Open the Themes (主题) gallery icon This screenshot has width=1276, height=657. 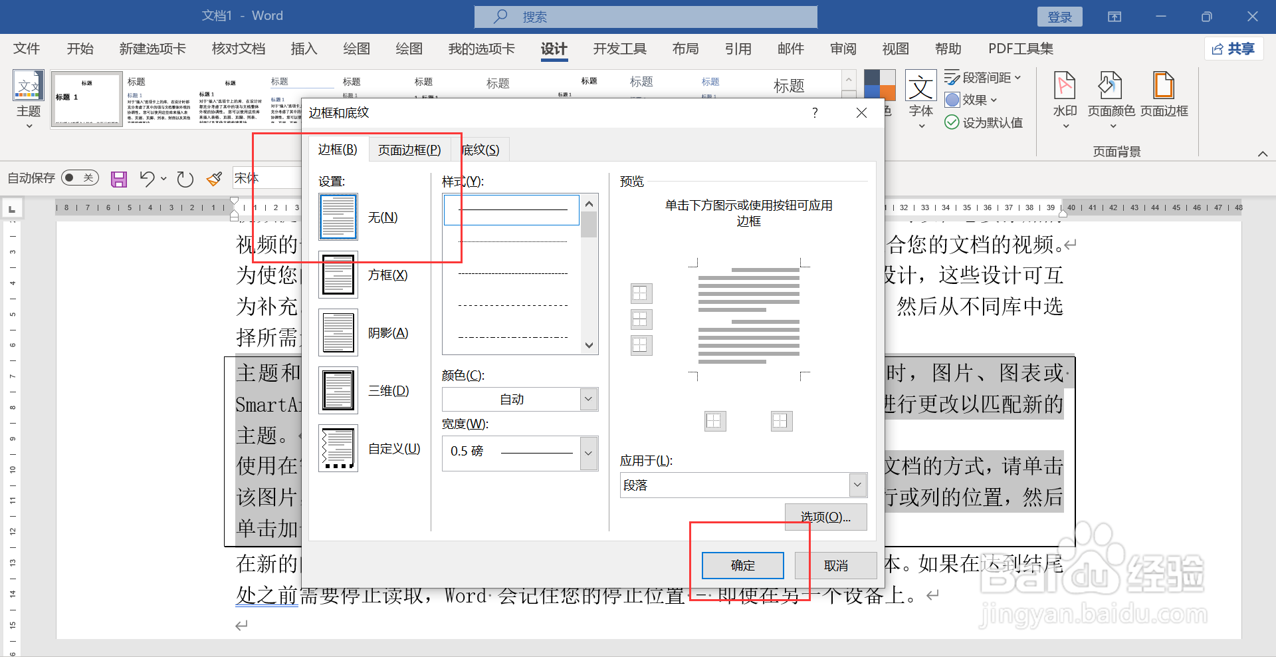[x=29, y=85]
